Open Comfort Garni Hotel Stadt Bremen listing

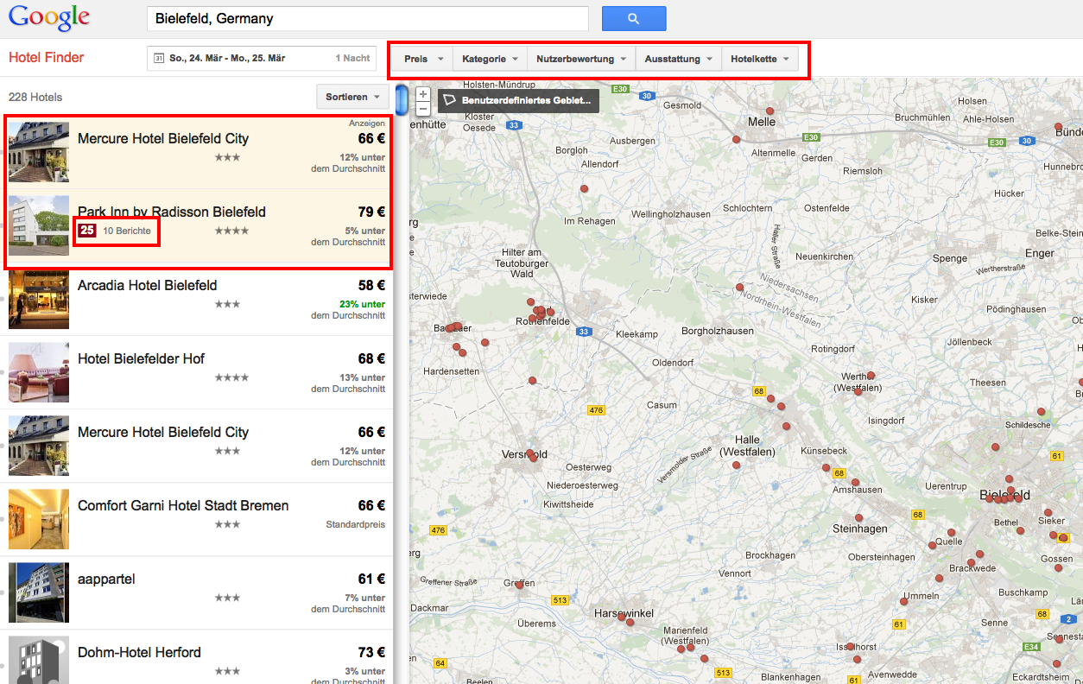(x=183, y=505)
